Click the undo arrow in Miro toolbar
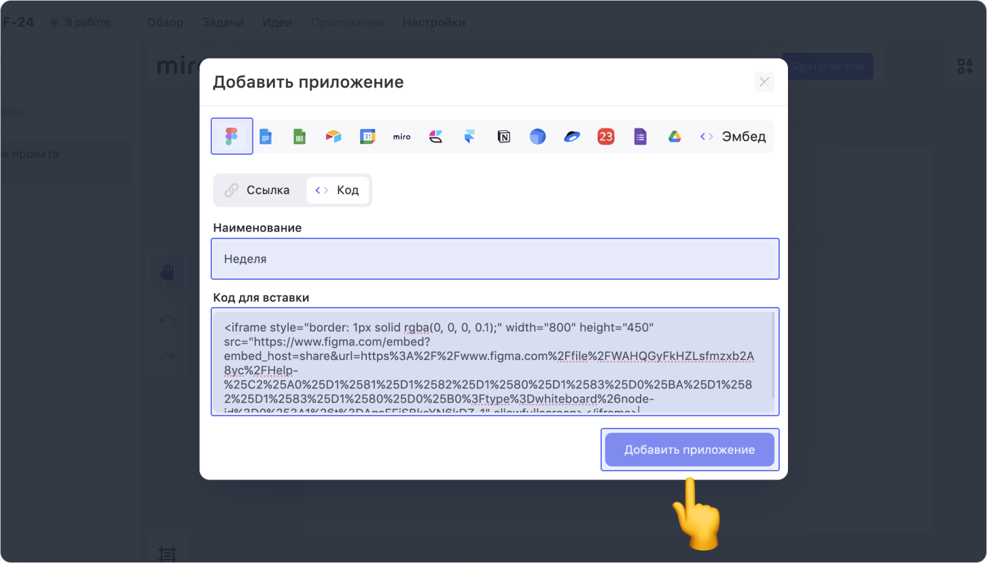987x563 pixels. coord(167,320)
